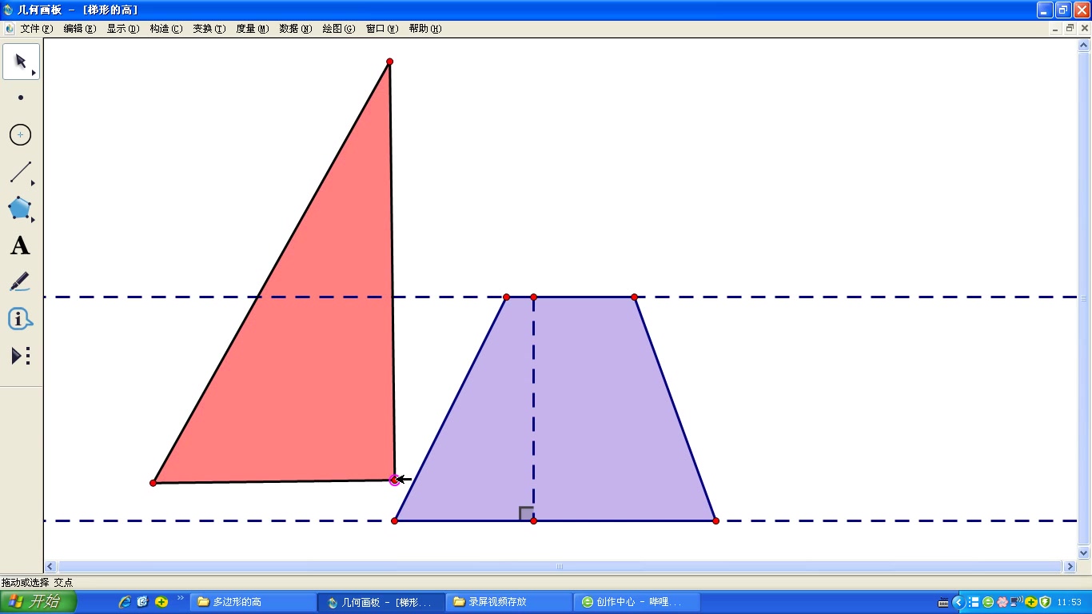This screenshot has height=614, width=1092.
Task: Select the trapezoid's bottom-right vertex point
Action: (x=715, y=521)
